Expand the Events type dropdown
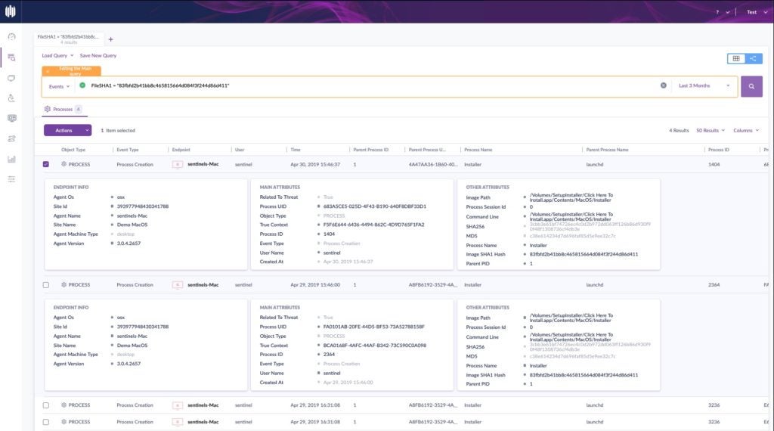The width and height of the screenshot is (774, 431). click(59, 86)
